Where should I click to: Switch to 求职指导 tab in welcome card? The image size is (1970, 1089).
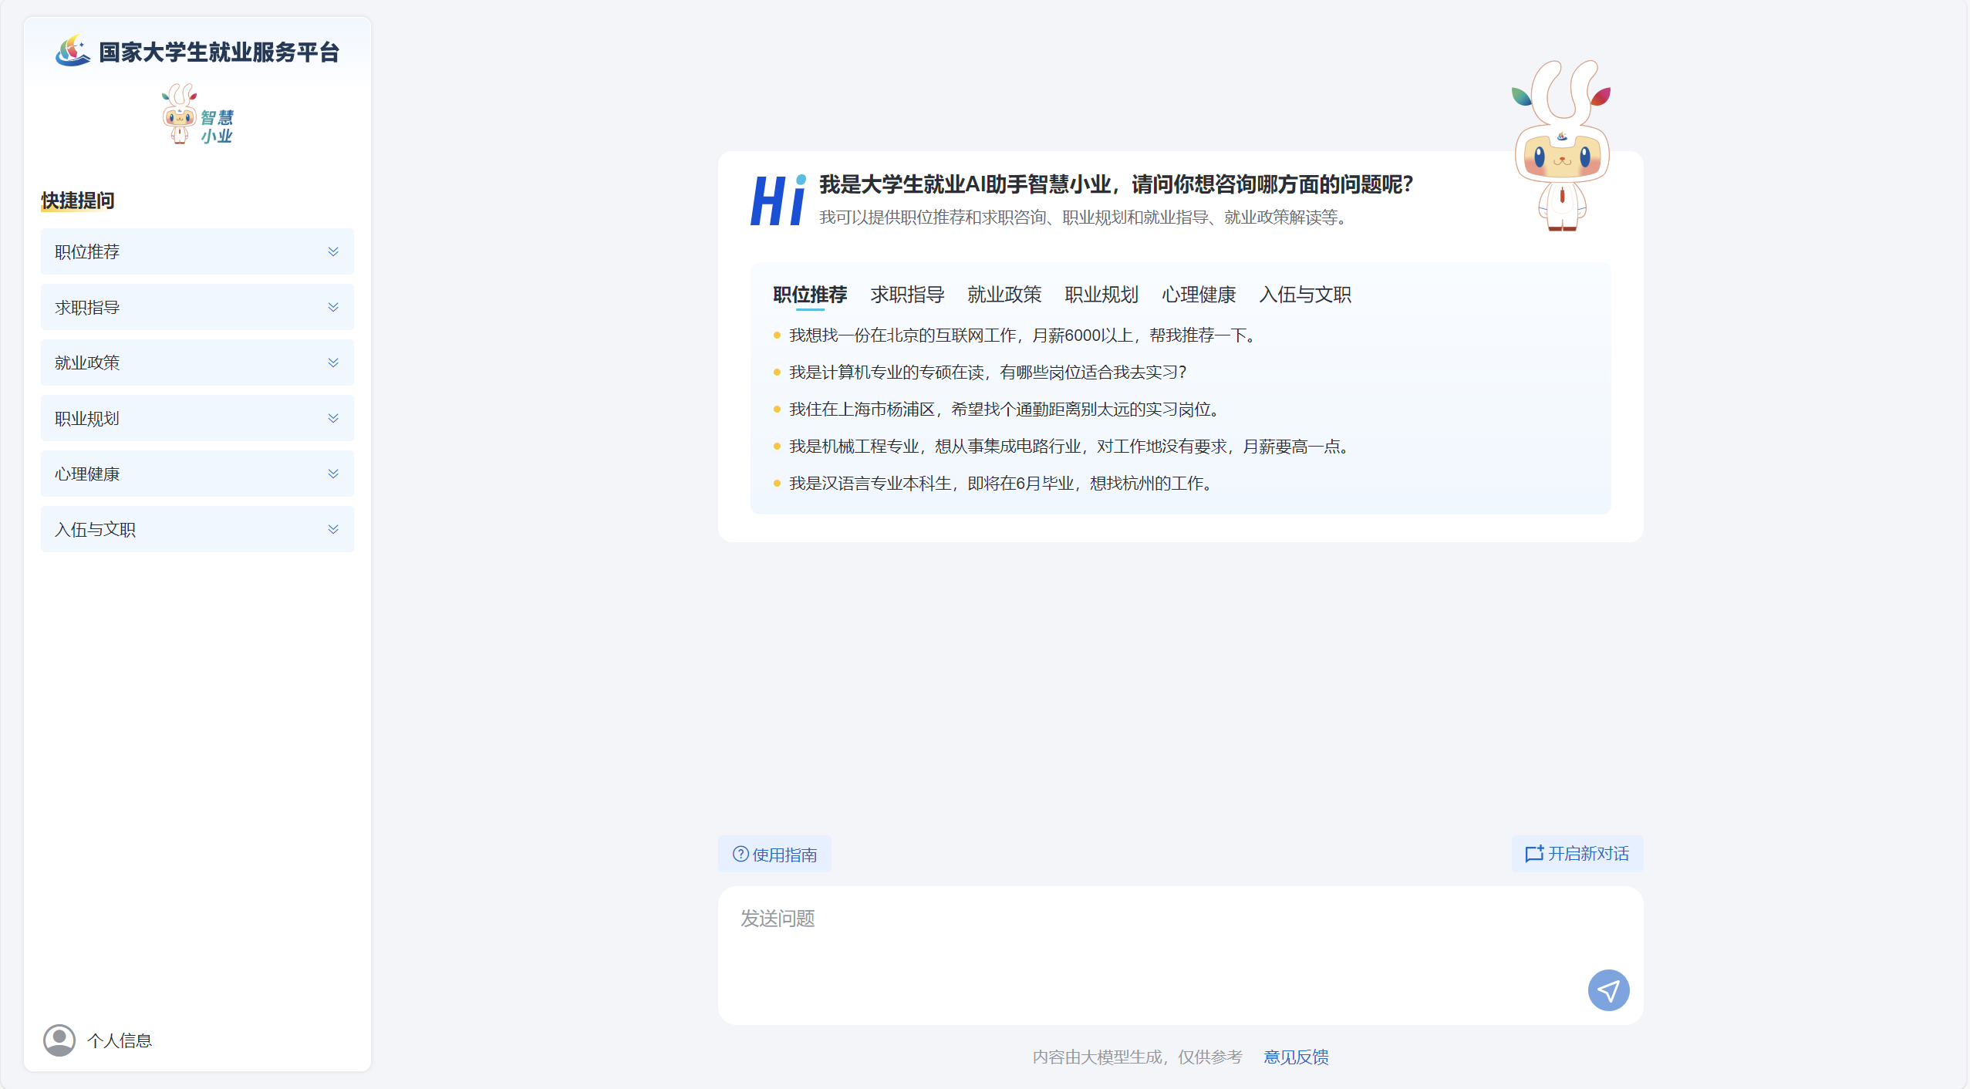[x=907, y=295]
